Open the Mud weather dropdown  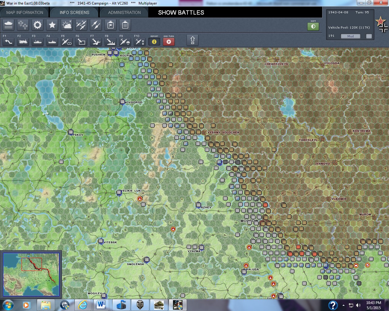(x=350, y=36)
